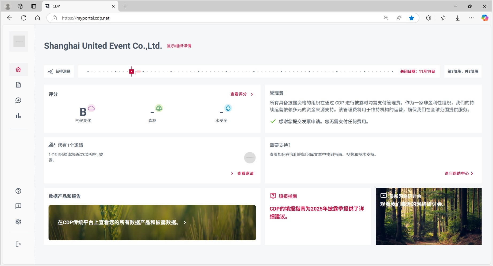Click the forests tree icon
Screen dimensions: 493x266
point(159,108)
